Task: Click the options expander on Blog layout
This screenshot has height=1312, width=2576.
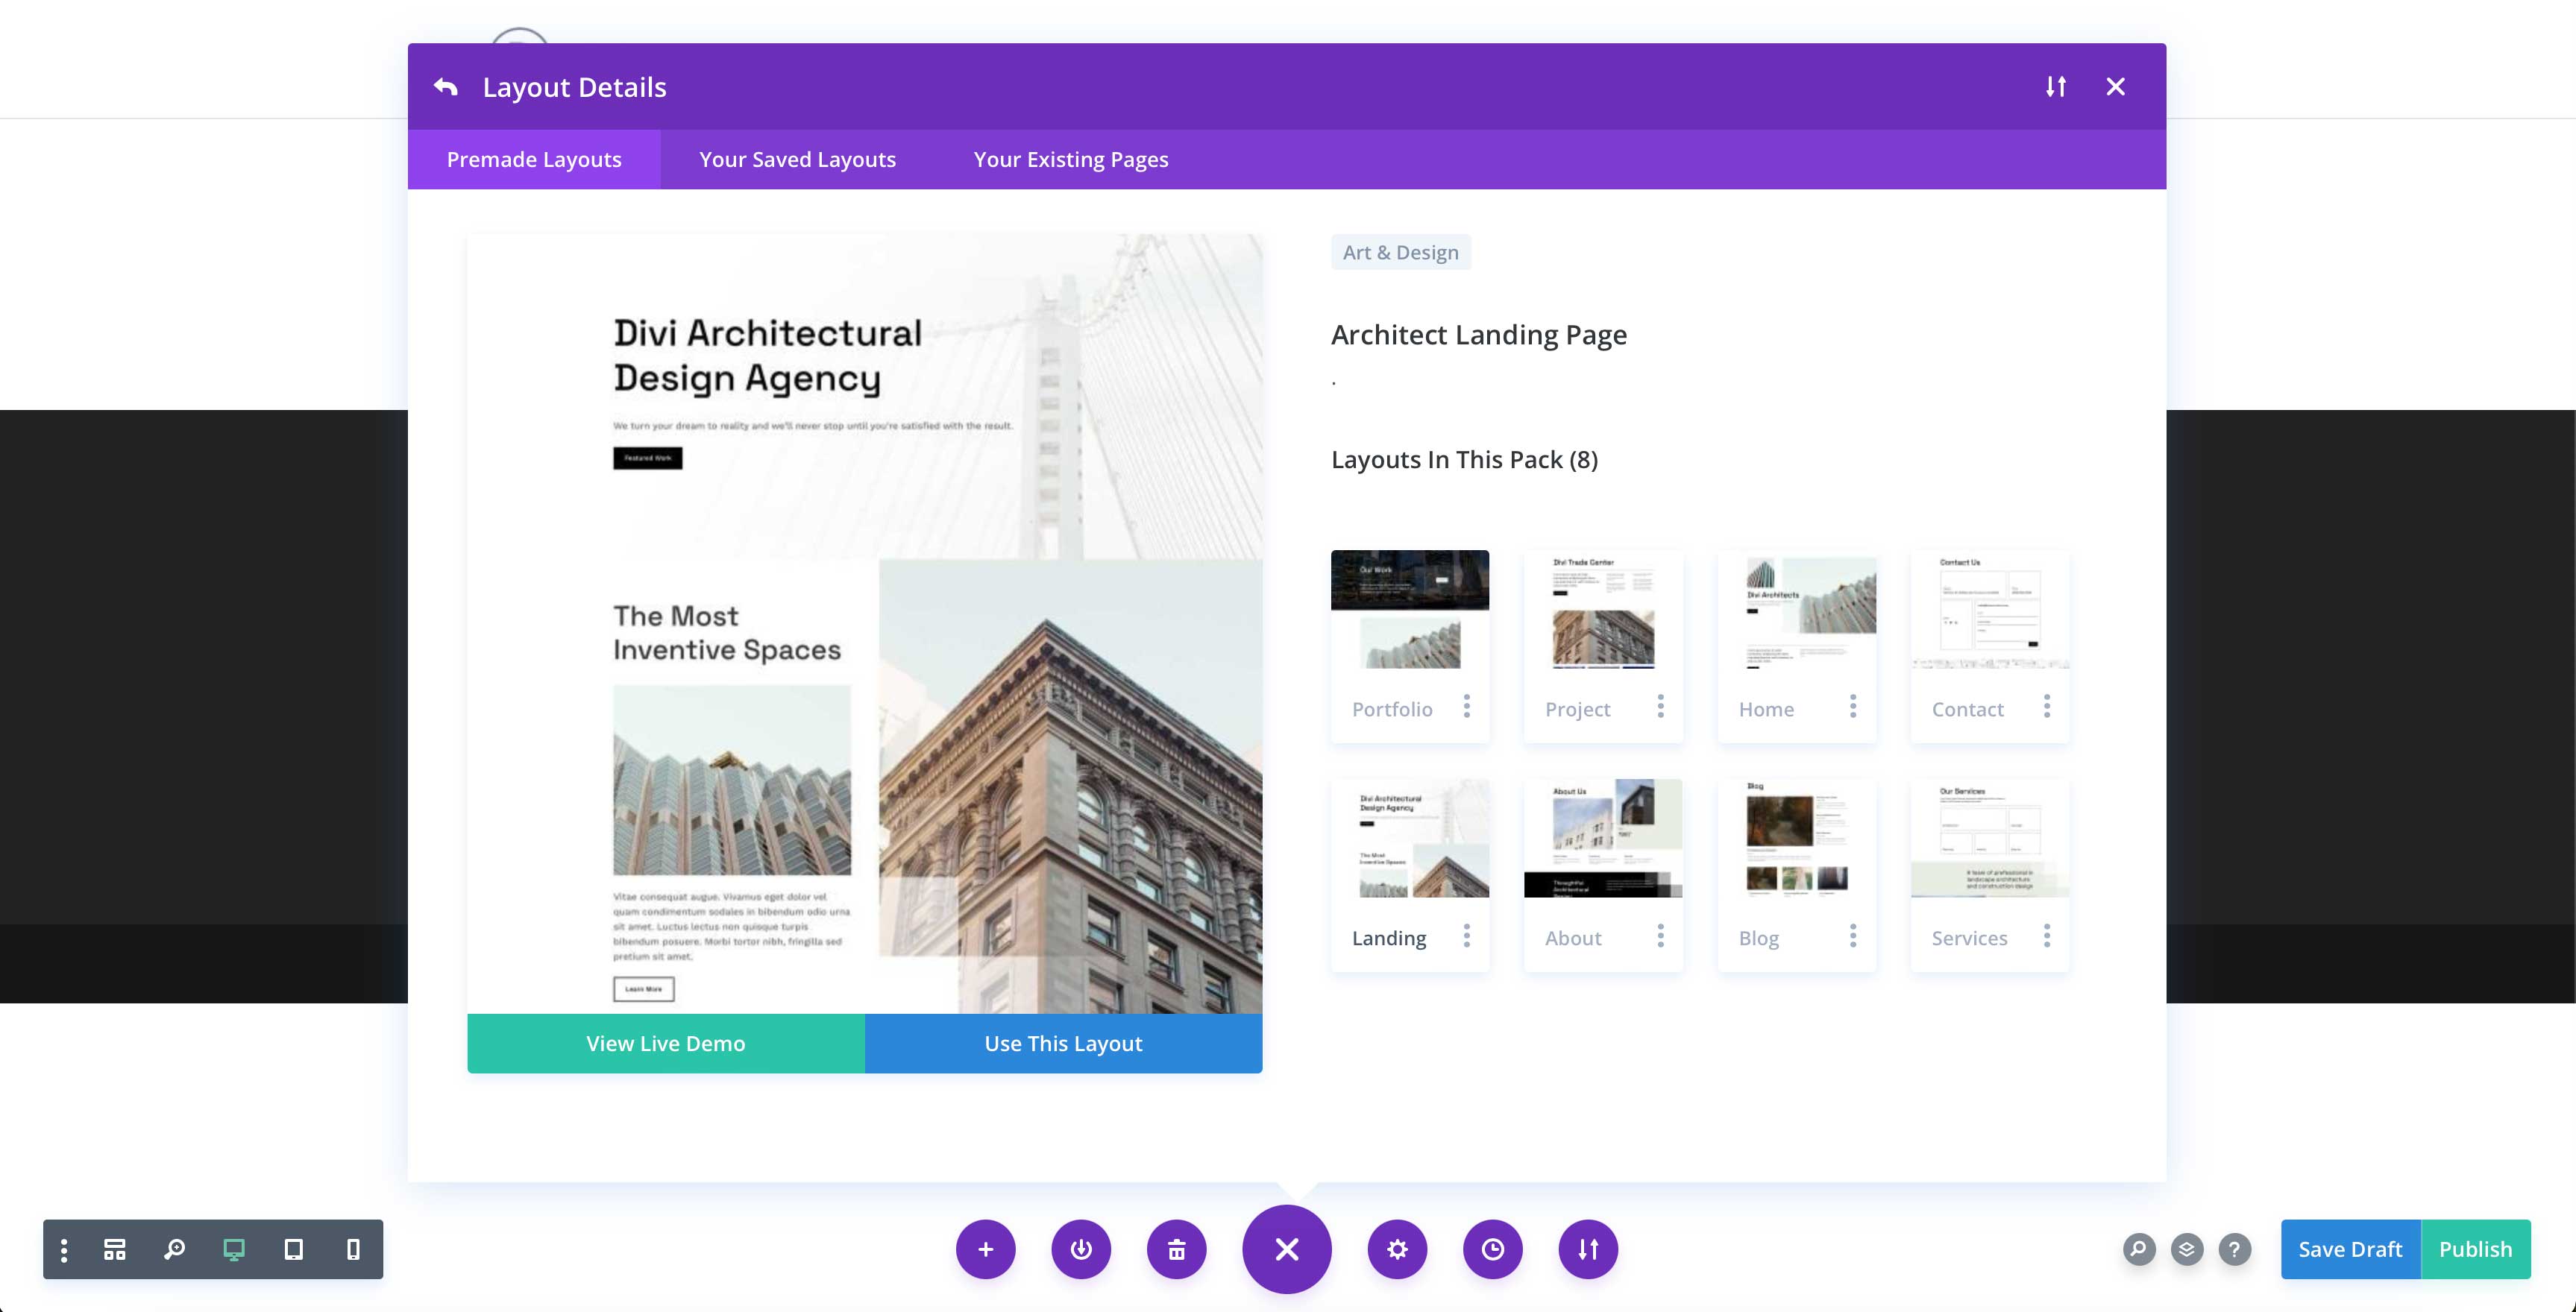Action: 1851,936
